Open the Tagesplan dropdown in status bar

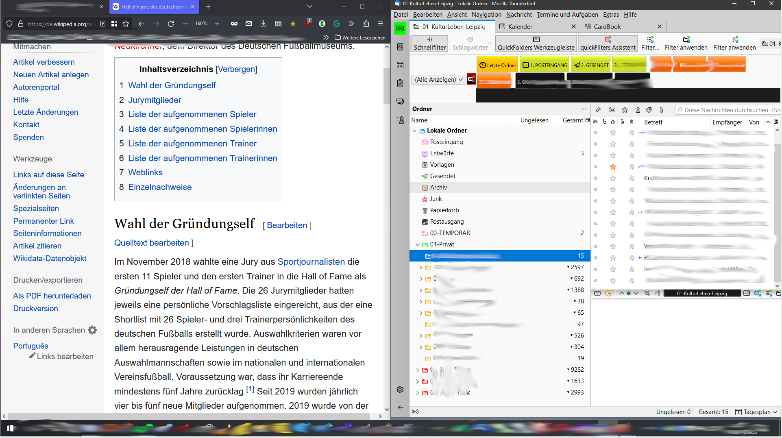point(757,412)
